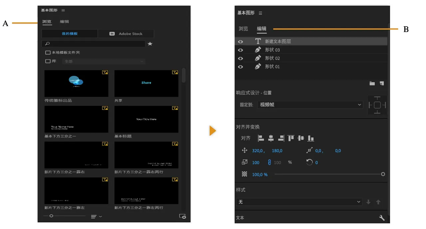Click the warning badge on 共享 template

pyautogui.click(x=175, y=72)
